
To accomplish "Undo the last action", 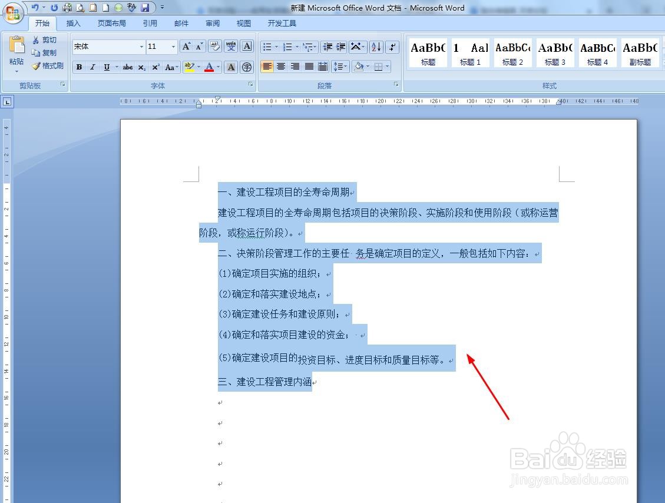I will (x=35, y=7).
